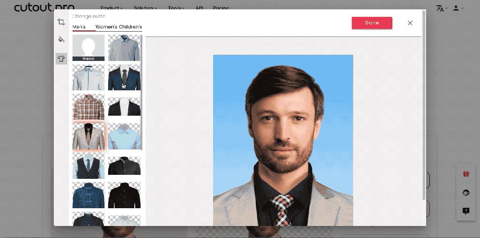
Task: Open the support agent chat icon
Action: tap(466, 192)
